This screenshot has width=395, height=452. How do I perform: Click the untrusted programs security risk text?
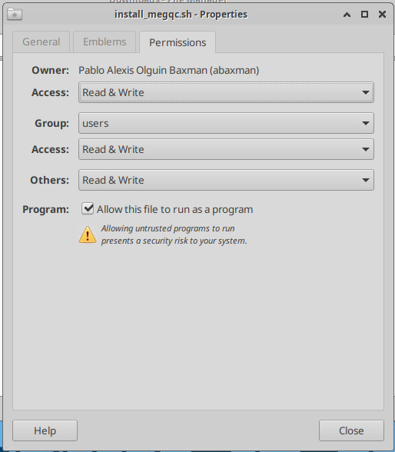coord(174,234)
